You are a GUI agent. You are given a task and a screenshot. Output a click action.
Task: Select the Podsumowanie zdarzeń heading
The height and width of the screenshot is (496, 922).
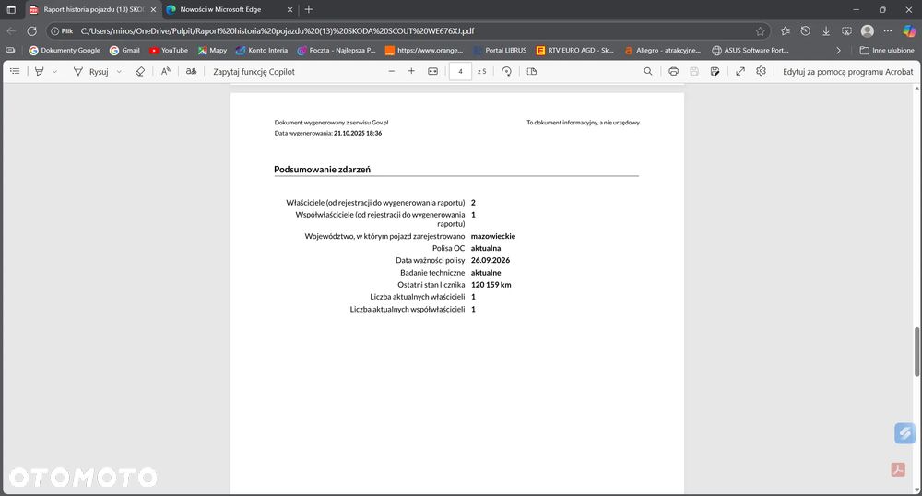[x=322, y=170]
